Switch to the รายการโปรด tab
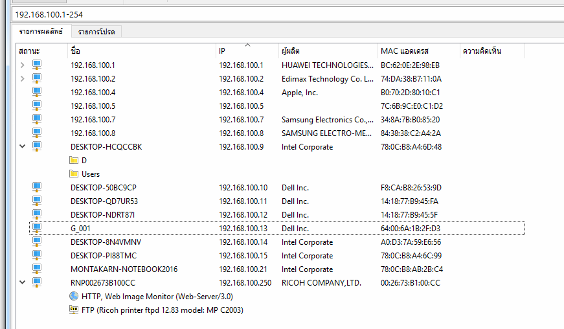Viewport: 564px width, 329px height. pyautogui.click(x=96, y=31)
